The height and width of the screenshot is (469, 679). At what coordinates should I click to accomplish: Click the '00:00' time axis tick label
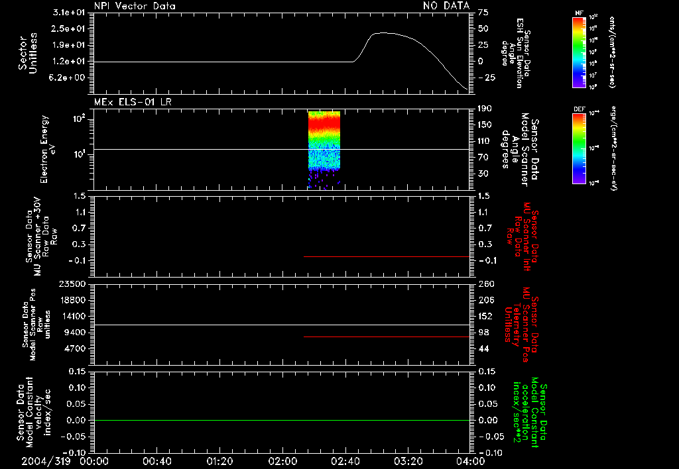(94, 461)
